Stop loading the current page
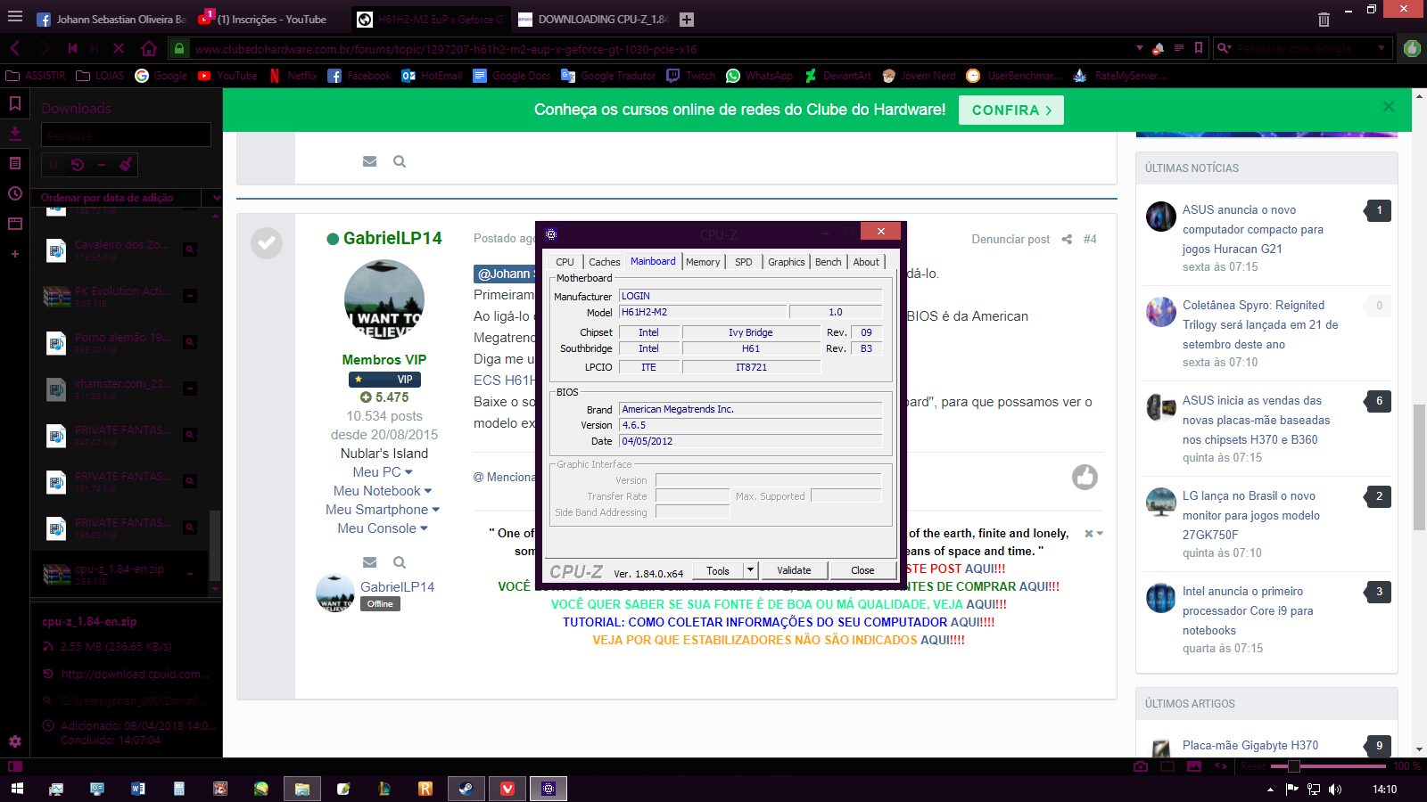Viewport: 1427px width, 802px height. pos(119,48)
